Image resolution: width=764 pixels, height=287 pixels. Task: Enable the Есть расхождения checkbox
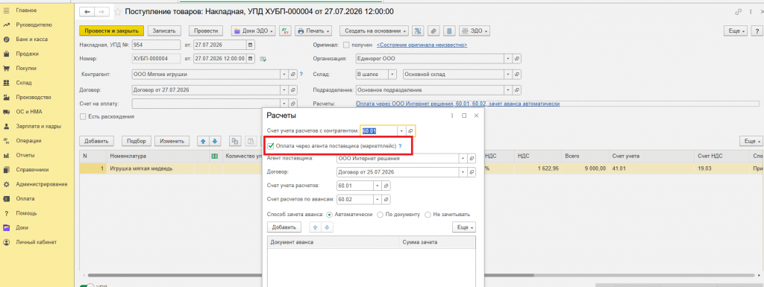(83, 117)
